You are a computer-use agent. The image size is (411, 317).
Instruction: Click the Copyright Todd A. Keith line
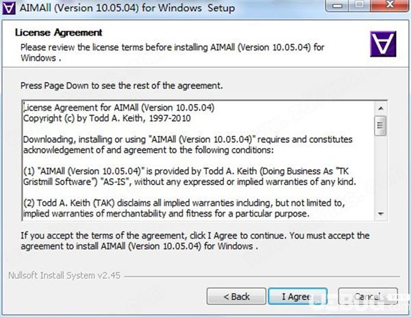pyautogui.click(x=107, y=118)
